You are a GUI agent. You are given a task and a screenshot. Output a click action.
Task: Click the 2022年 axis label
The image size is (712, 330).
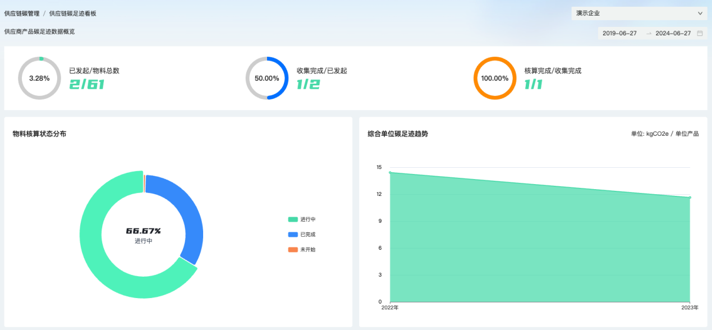point(390,308)
